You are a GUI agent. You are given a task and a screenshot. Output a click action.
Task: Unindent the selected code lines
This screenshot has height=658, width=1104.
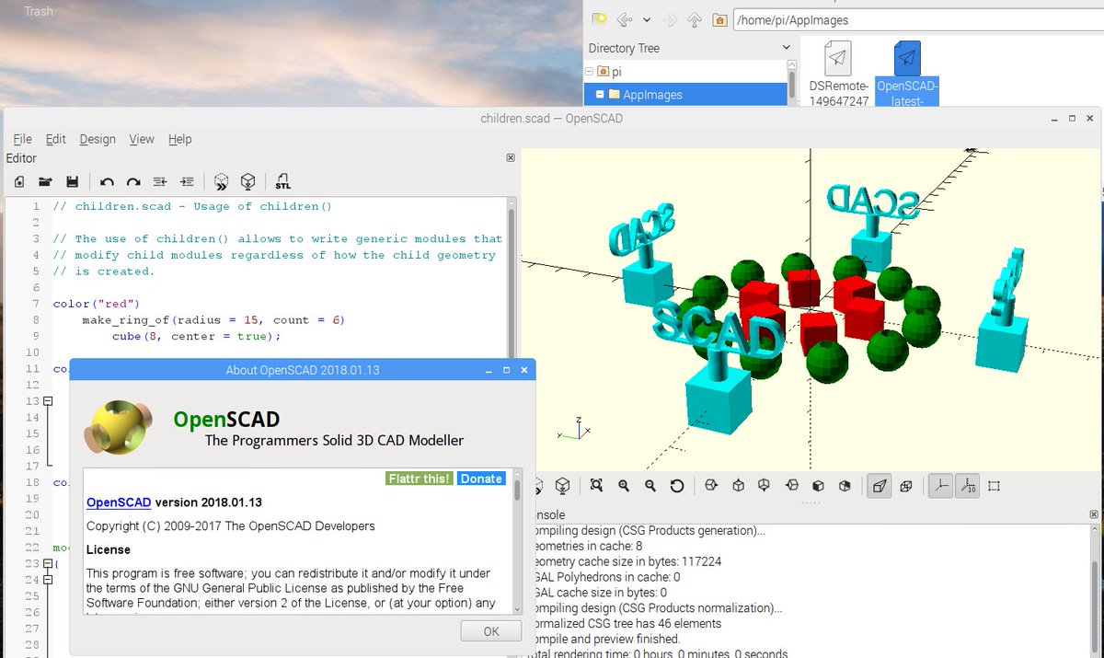coord(160,181)
